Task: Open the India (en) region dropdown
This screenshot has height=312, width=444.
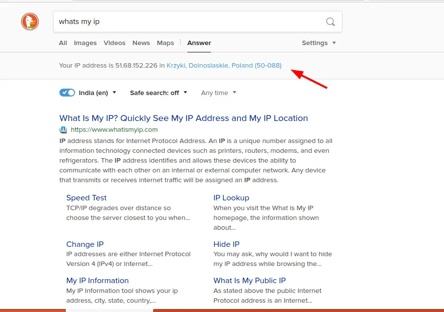Action: [98, 93]
